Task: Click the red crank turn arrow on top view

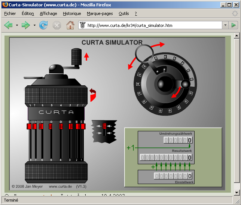Action: click(x=176, y=92)
